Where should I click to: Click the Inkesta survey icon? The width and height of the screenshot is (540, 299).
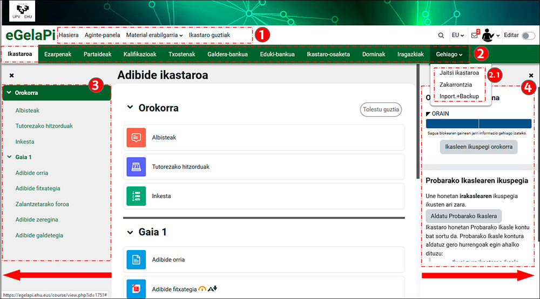[136, 196]
